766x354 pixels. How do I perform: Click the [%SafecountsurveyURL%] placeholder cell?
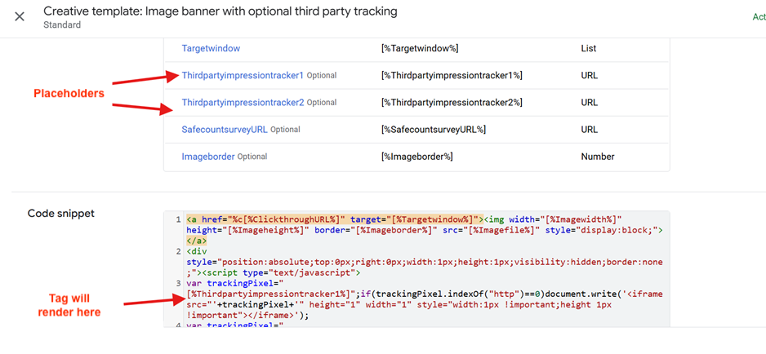pyautogui.click(x=434, y=130)
